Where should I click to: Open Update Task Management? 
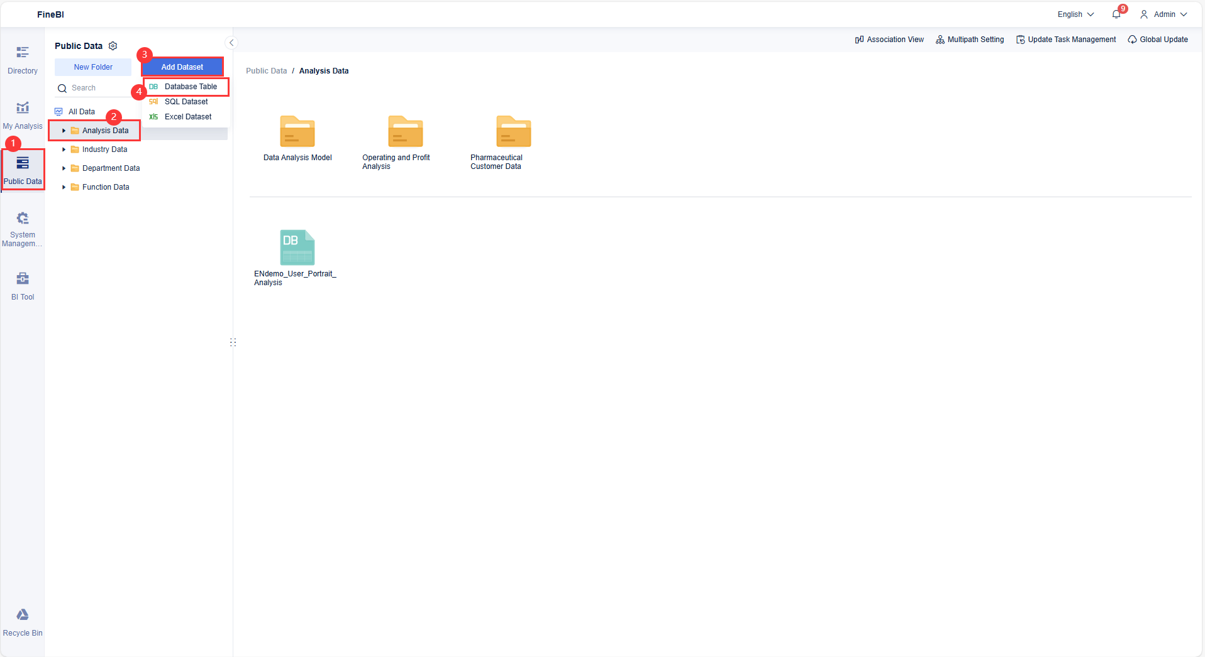coord(1065,39)
